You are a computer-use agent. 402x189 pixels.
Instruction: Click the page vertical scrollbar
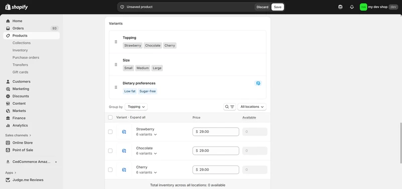pos(400,143)
